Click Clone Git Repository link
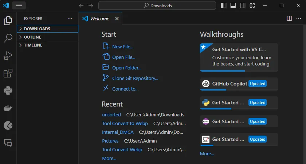The width and height of the screenshot is (306, 164). [x=135, y=78]
